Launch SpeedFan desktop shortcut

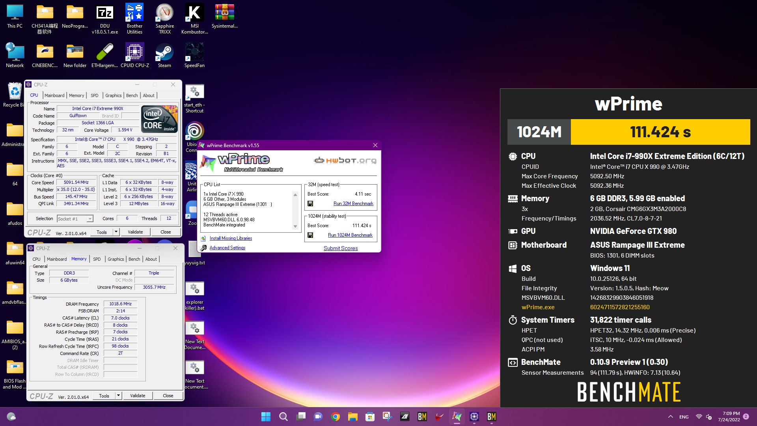tap(194, 55)
